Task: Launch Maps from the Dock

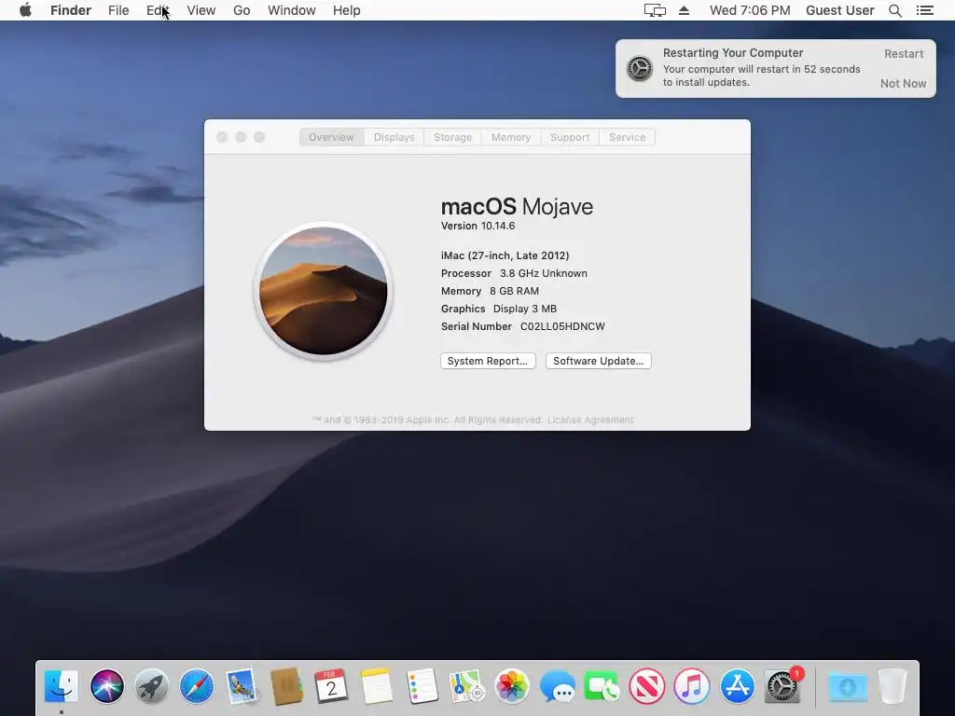Action: [x=466, y=686]
